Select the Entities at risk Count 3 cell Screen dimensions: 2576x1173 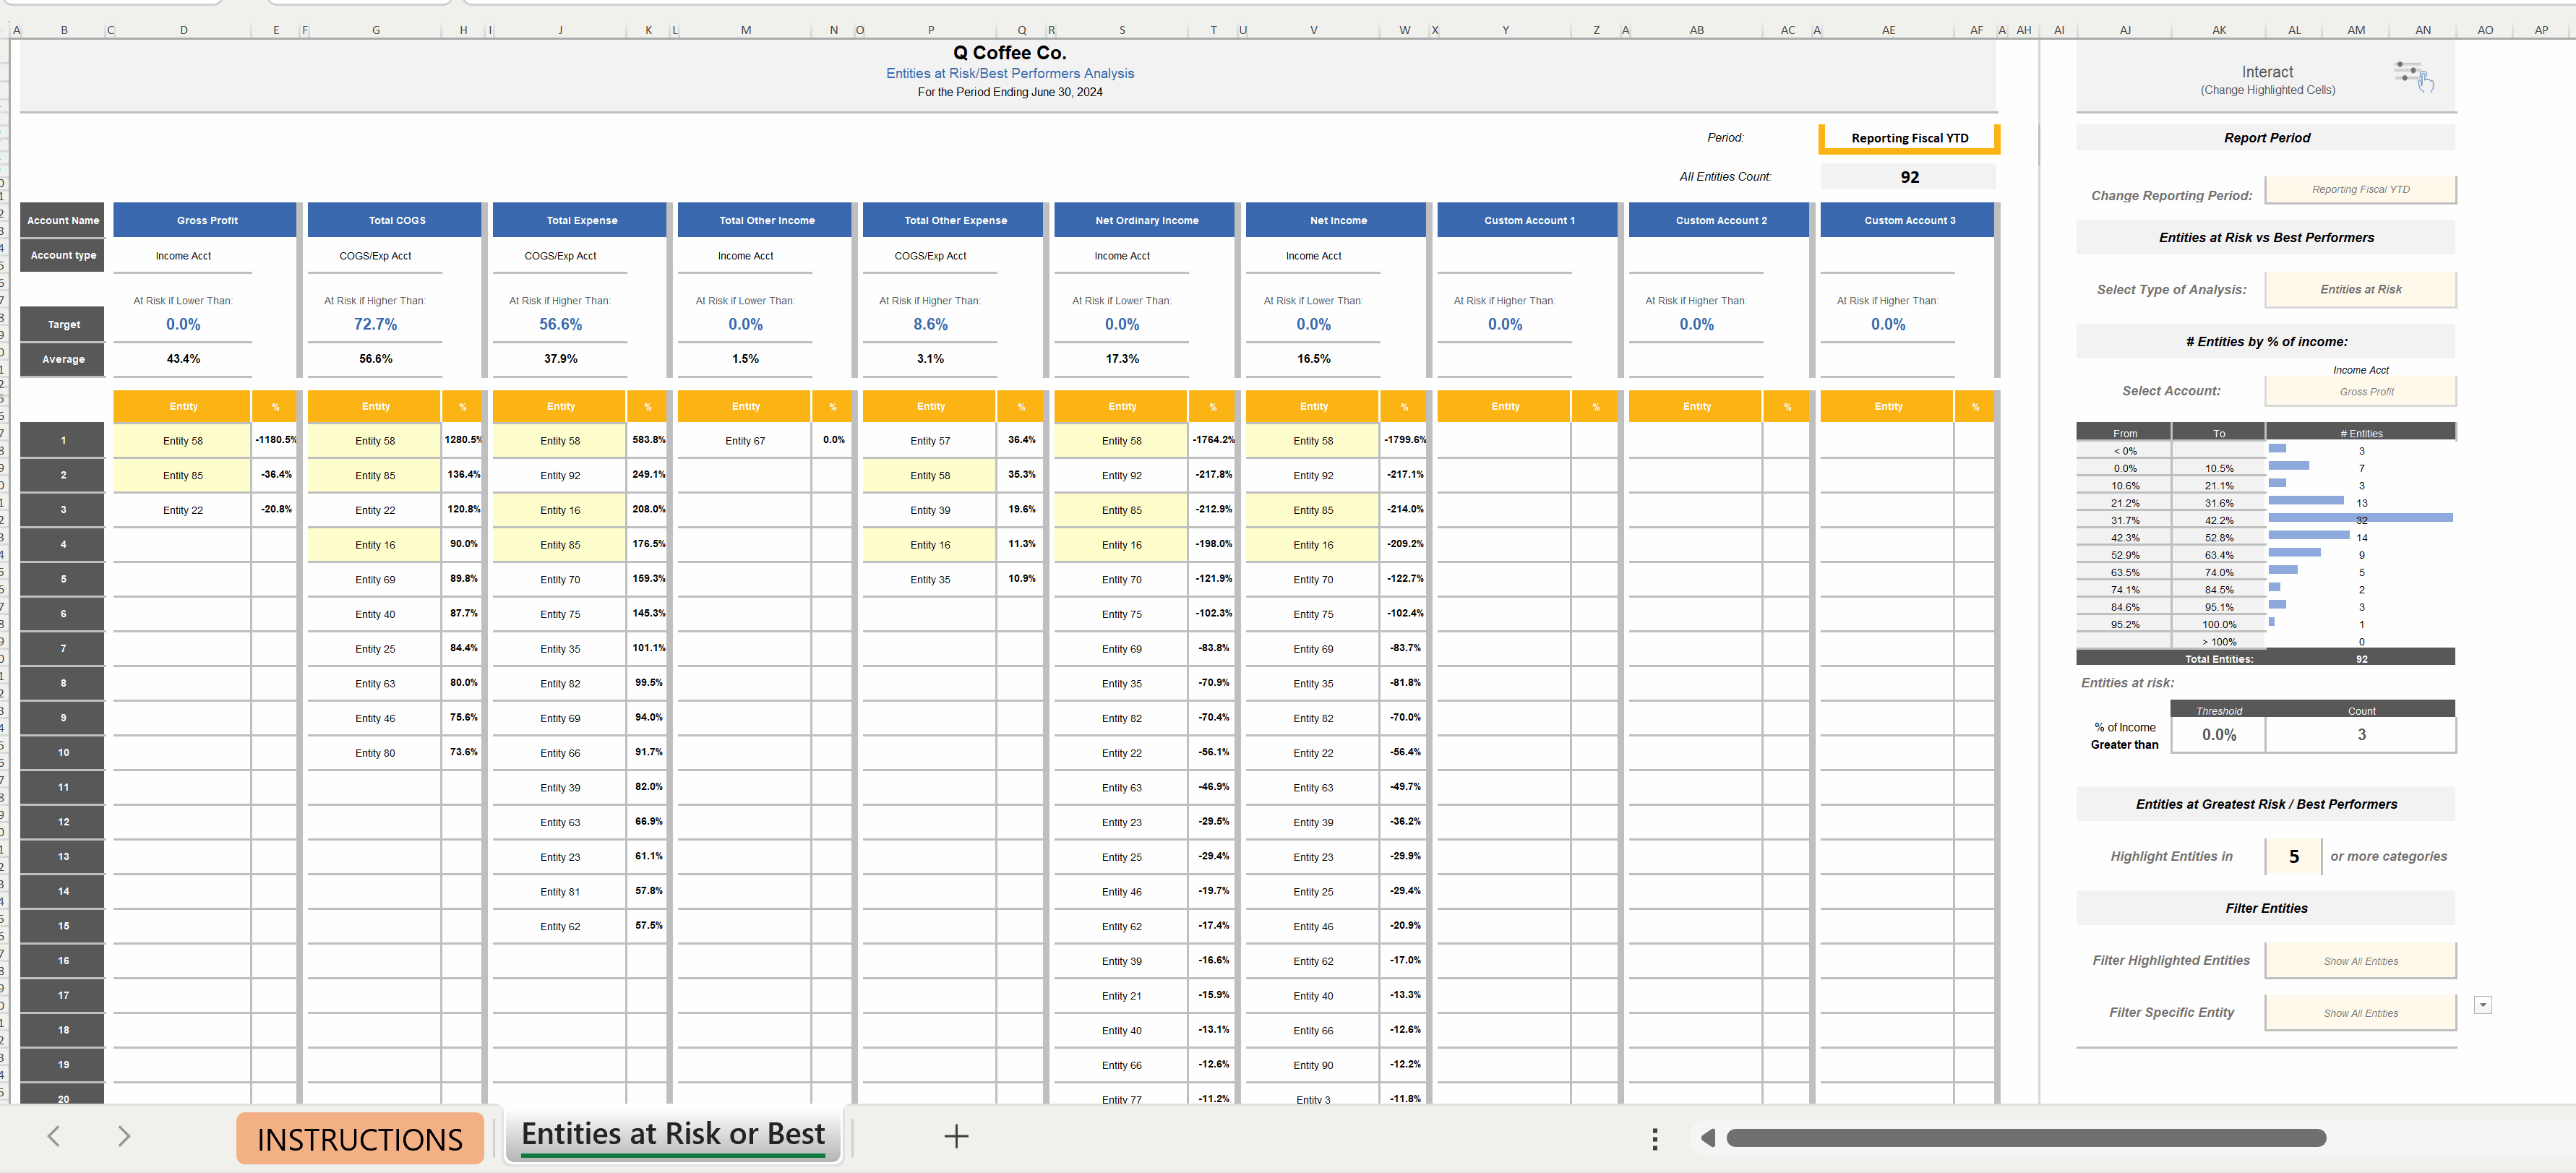pyautogui.click(x=2361, y=735)
